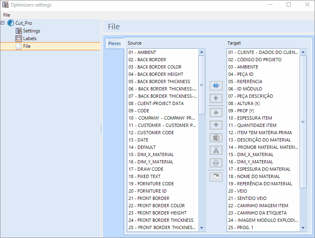
Task: Select '04 - BACK BORDER HEIGHT' source row
Action: (163, 74)
